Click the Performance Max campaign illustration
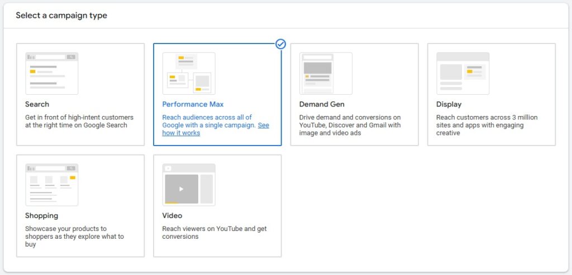This screenshot has height=275, width=572. pyautogui.click(x=189, y=74)
